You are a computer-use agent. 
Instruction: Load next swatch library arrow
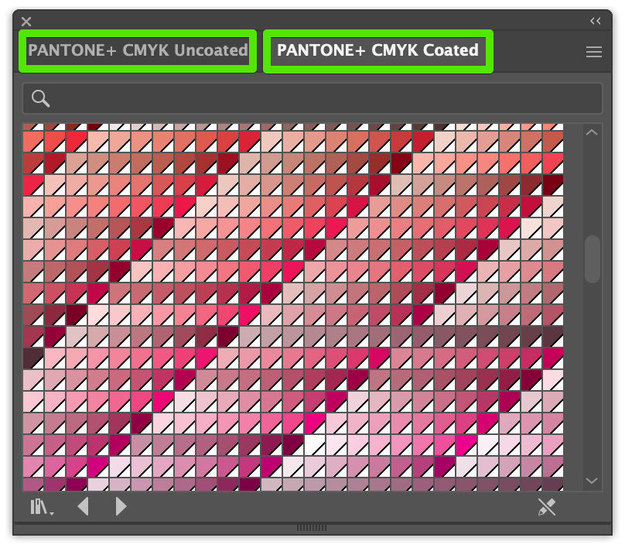pos(121,507)
